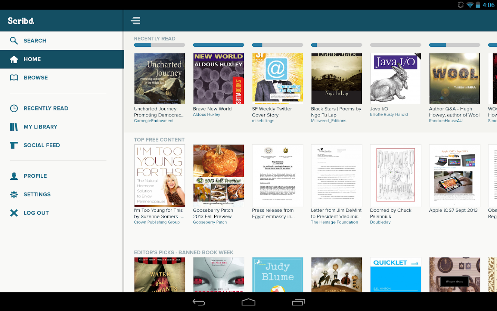The image size is (497, 311).
Task: Open Quicklet S.E. Hinton cover
Action: coord(396,275)
